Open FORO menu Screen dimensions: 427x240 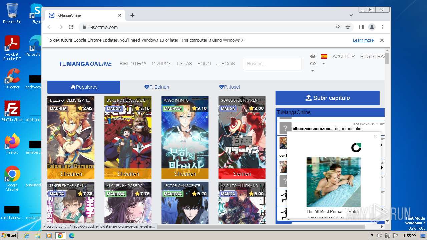pos(204,64)
